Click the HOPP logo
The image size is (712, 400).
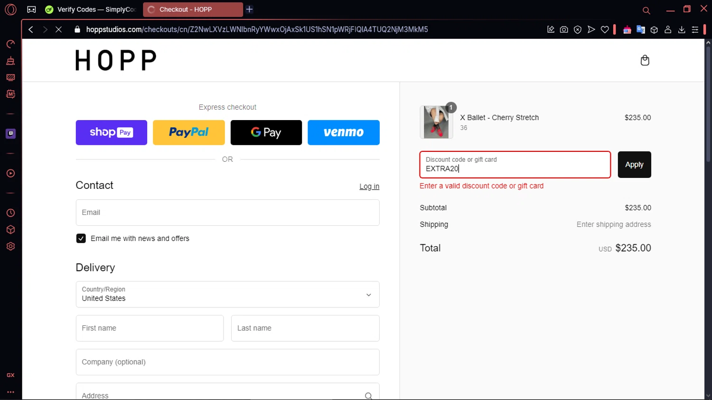click(116, 60)
